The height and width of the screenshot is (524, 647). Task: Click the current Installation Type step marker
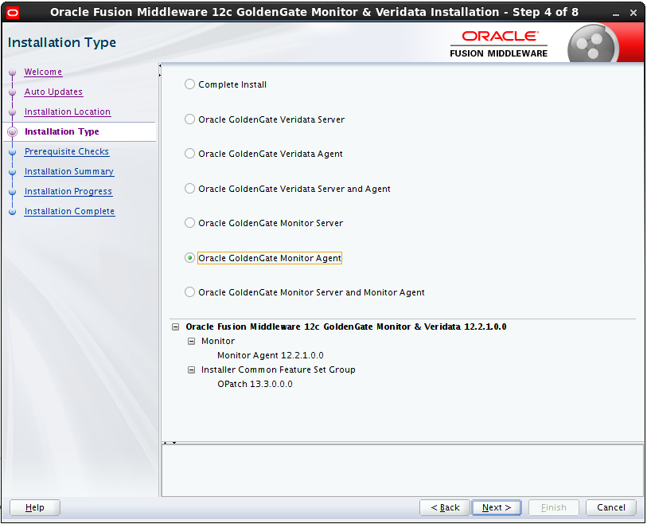pyautogui.click(x=13, y=131)
